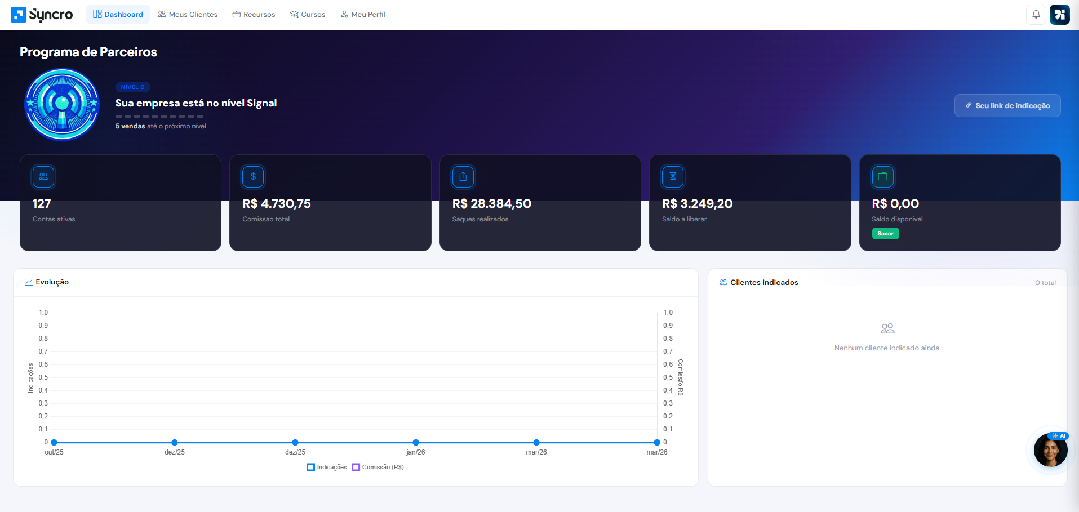This screenshot has width=1079, height=512.
Task: Open the AI assistant chat avatar
Action: tap(1050, 451)
